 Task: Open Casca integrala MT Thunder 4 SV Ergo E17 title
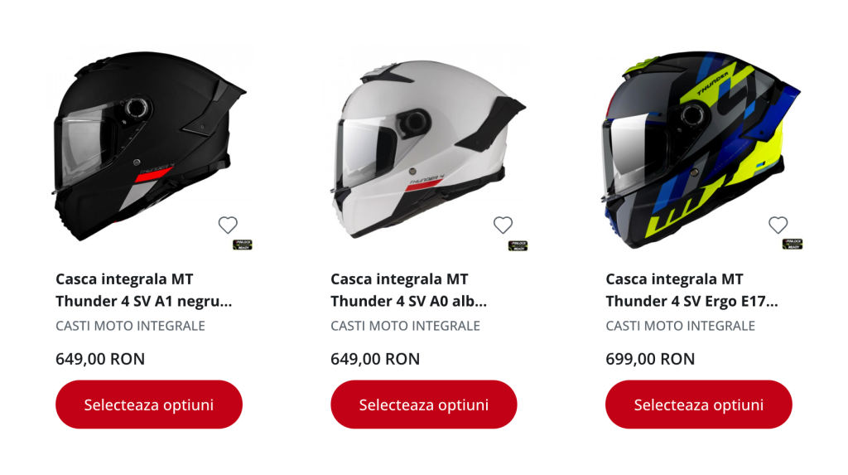click(x=691, y=290)
